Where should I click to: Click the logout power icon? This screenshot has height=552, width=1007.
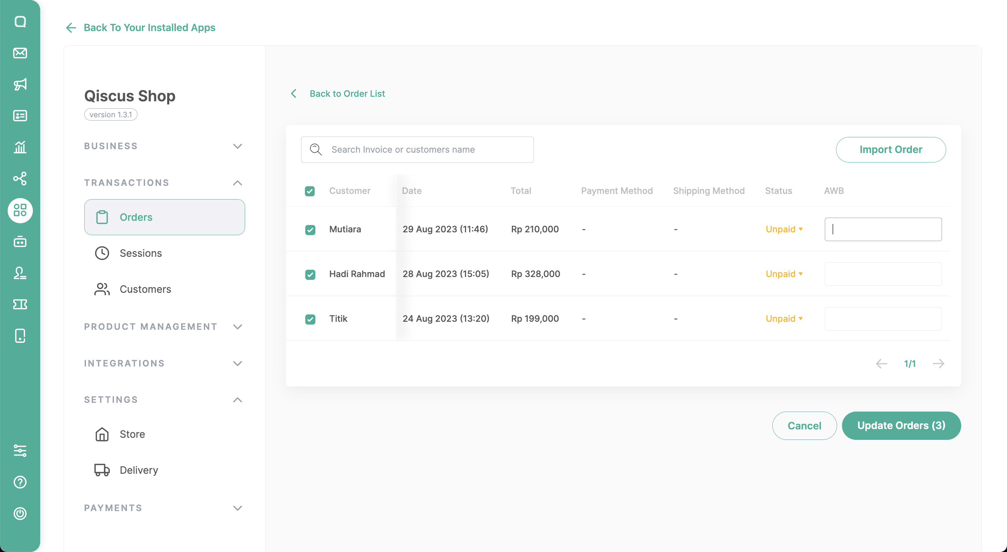pyautogui.click(x=20, y=513)
